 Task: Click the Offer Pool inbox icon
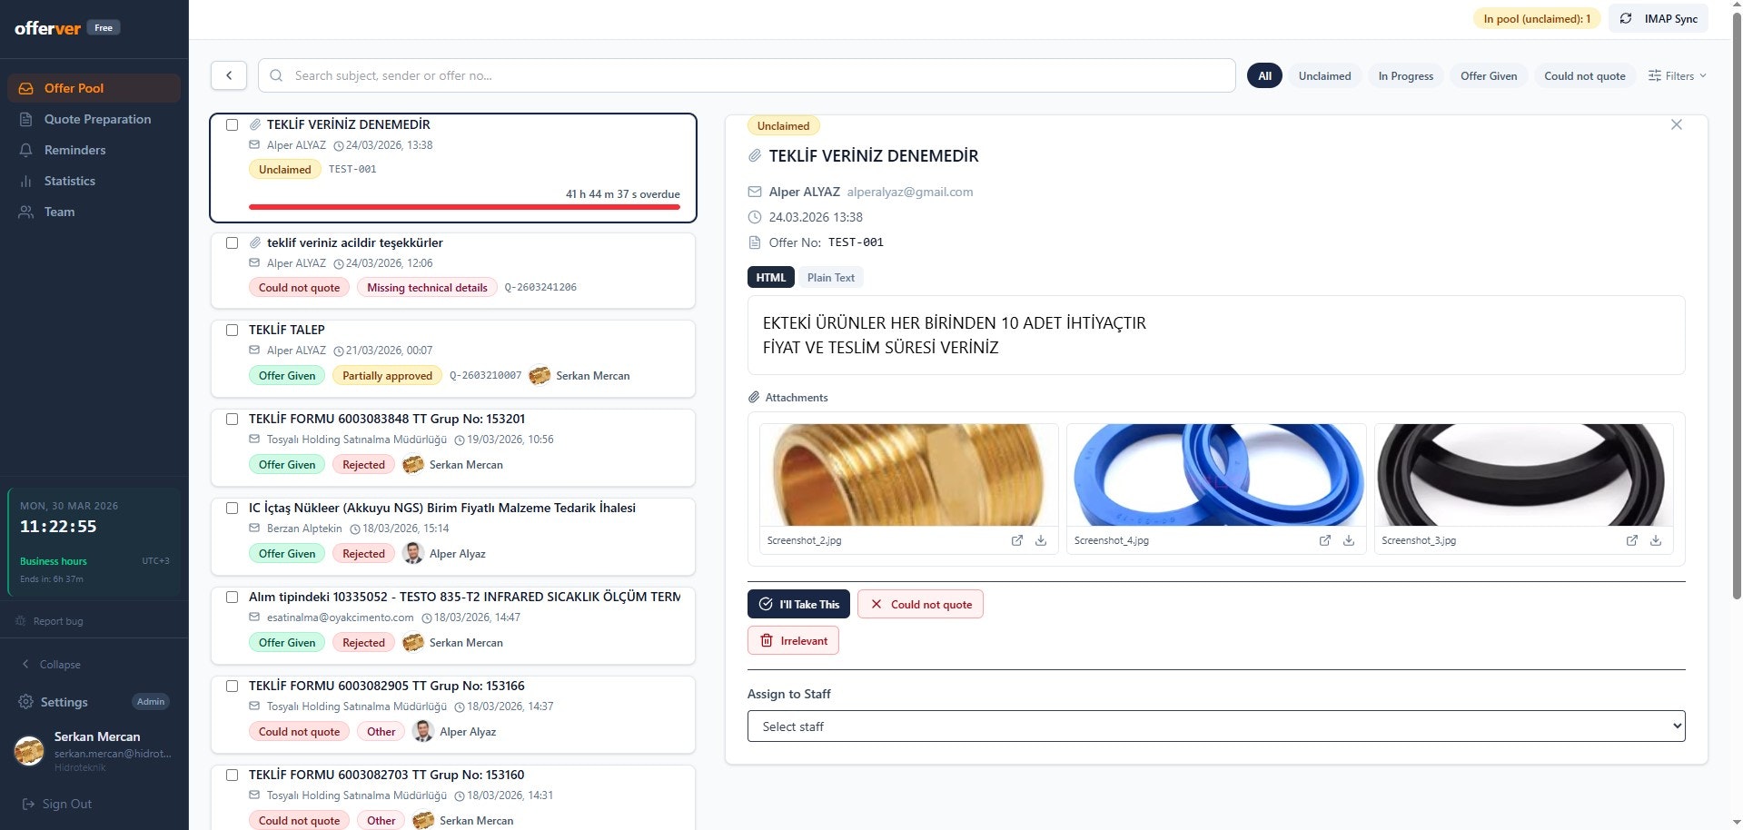[x=26, y=88]
